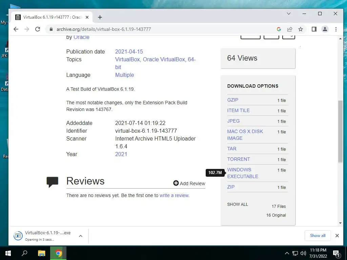Go back using the browser back arrow
The image size is (347, 260).
16,29
